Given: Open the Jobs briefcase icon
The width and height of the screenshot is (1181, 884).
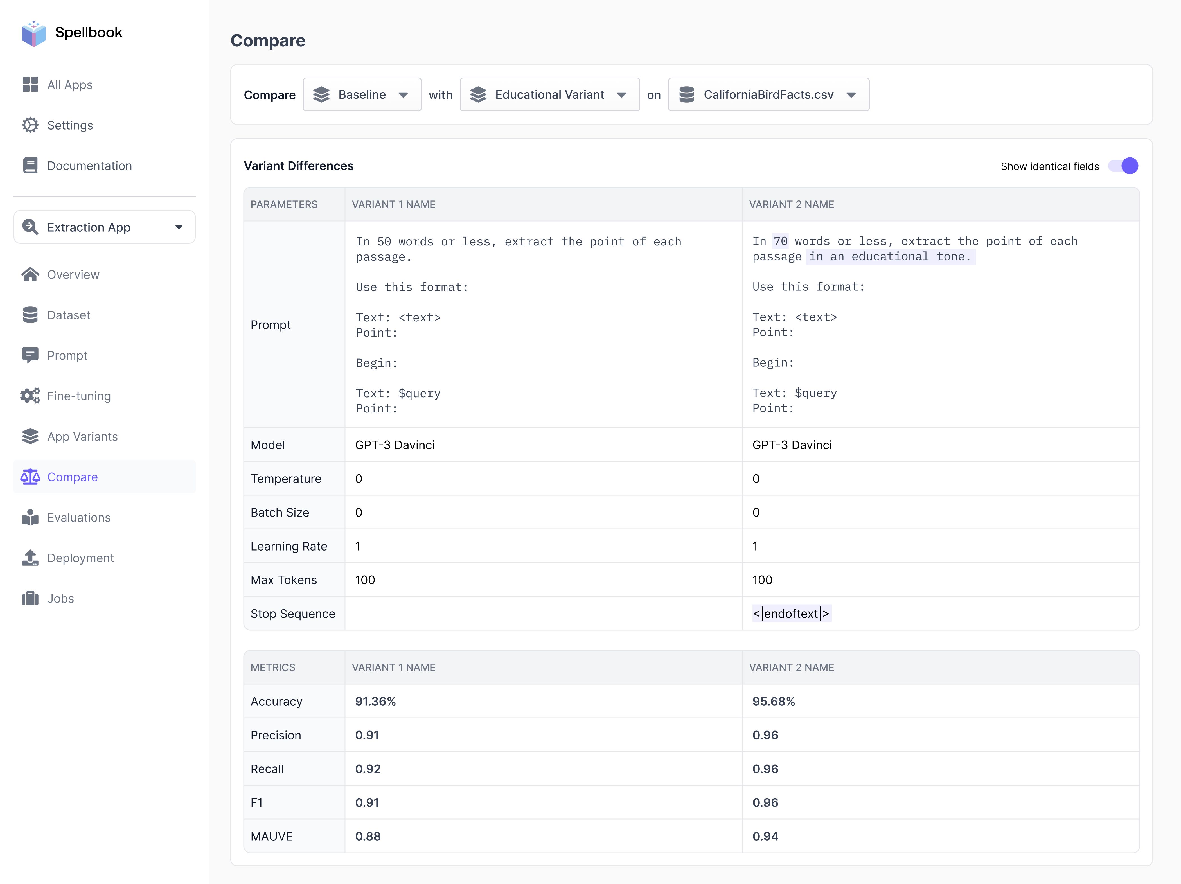Looking at the screenshot, I should 30,598.
